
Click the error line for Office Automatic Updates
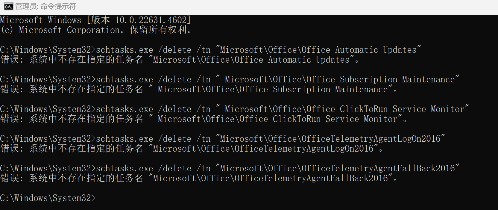coord(180,60)
